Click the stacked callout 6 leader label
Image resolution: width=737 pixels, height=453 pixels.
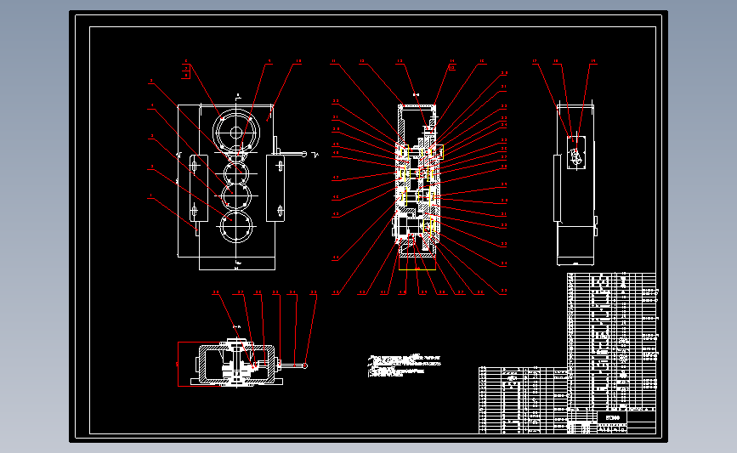186,61
